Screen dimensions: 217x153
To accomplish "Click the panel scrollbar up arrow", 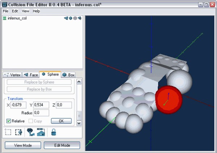I will 79,82.
